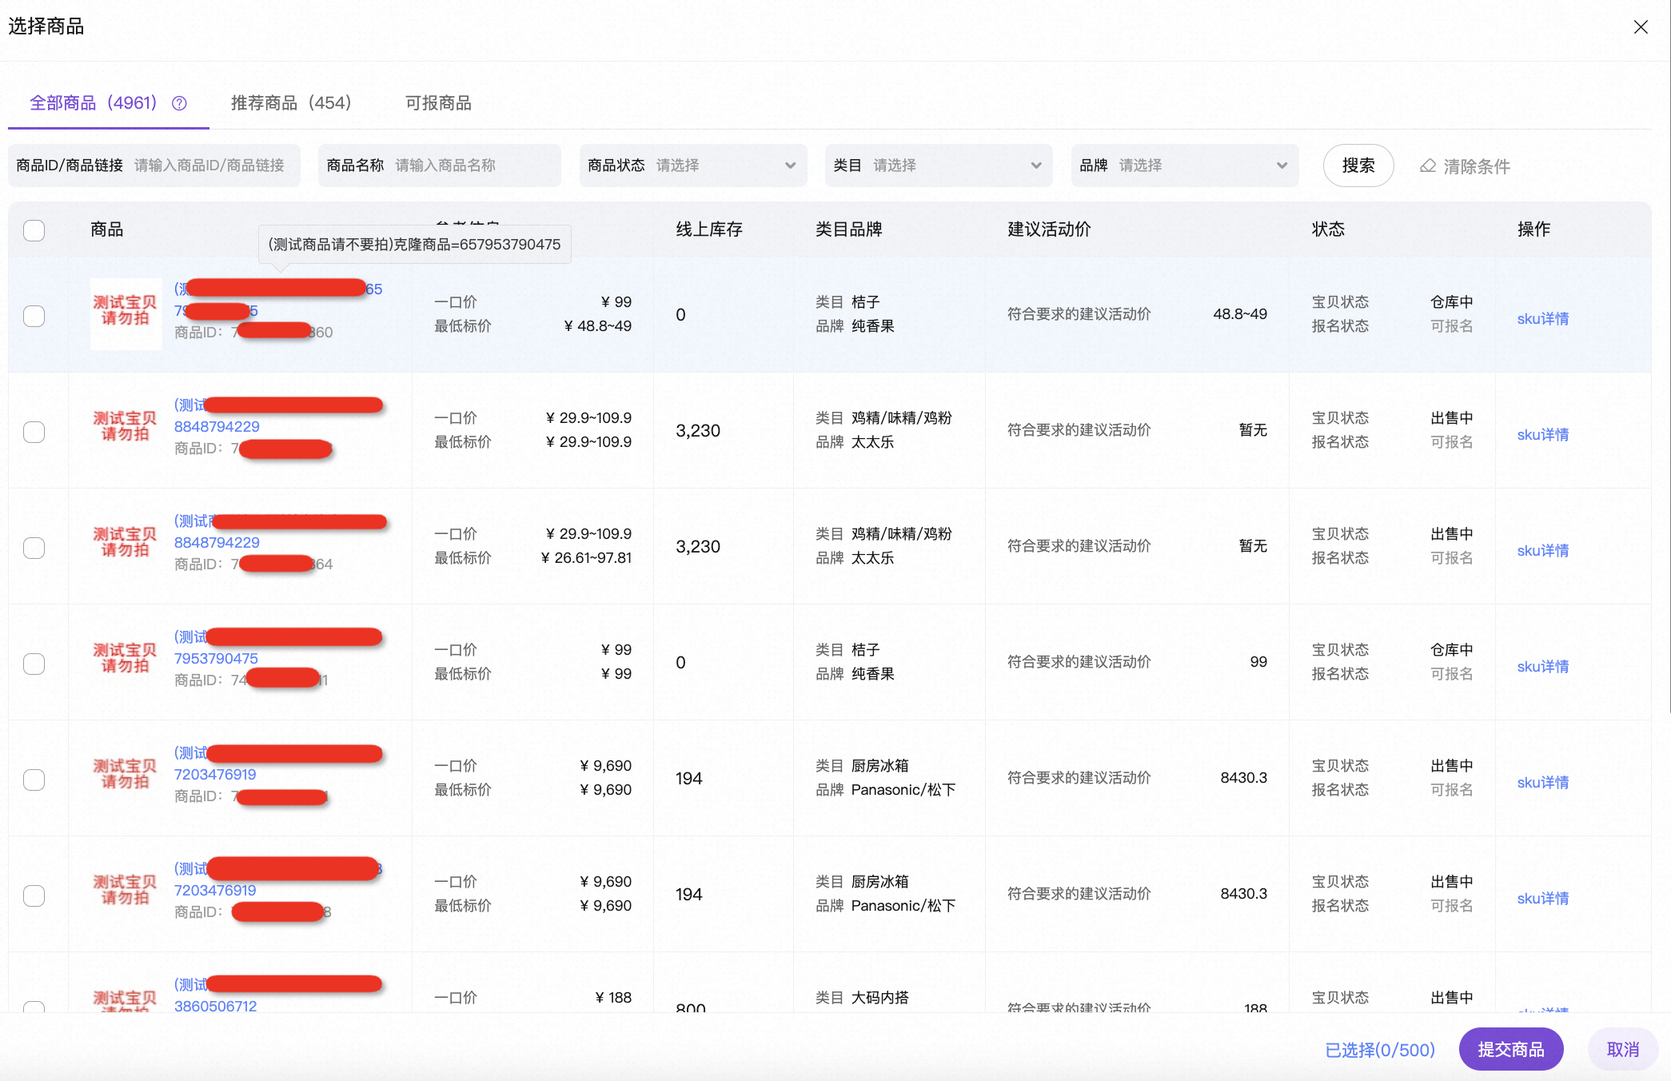Click 建议活动价 column header
Viewport: 1671px width, 1081px height.
pos(1049,229)
